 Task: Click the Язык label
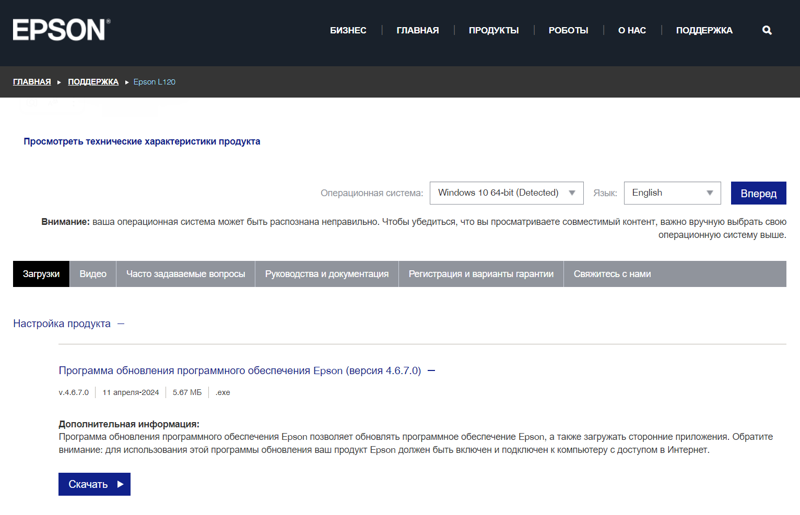tap(605, 193)
